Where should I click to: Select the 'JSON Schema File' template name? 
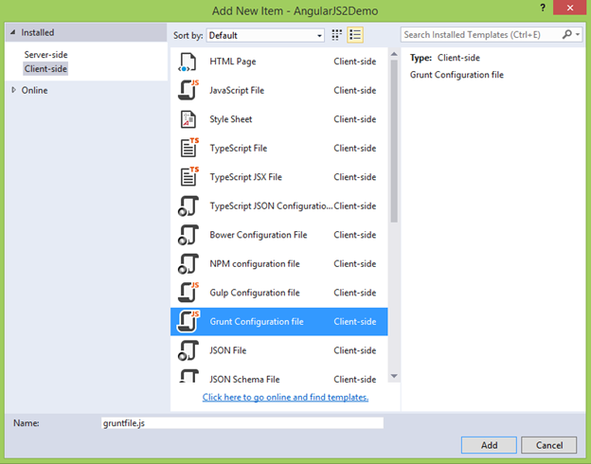click(244, 379)
